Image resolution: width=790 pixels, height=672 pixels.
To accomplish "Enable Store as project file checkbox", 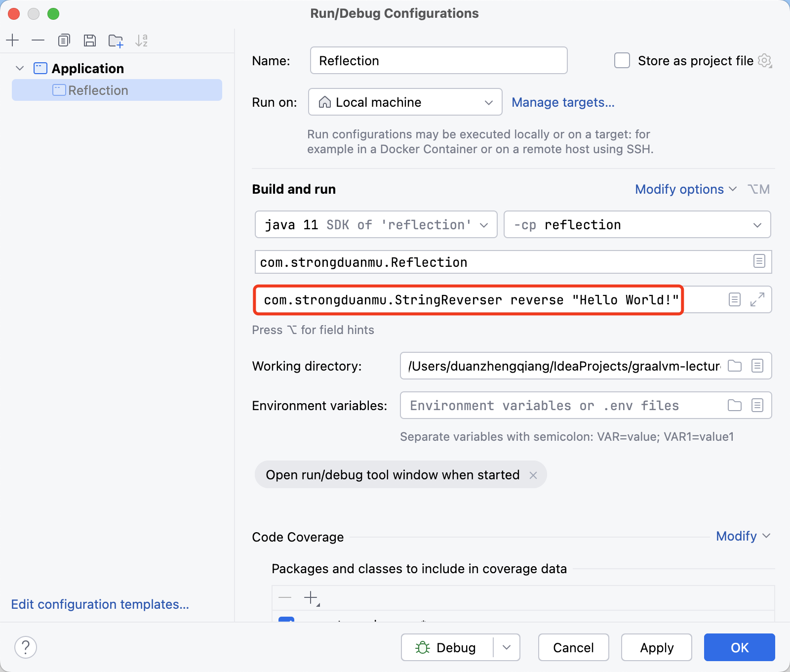I will (x=622, y=61).
